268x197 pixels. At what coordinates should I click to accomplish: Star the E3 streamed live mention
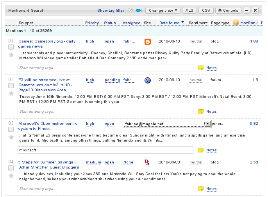(11, 93)
